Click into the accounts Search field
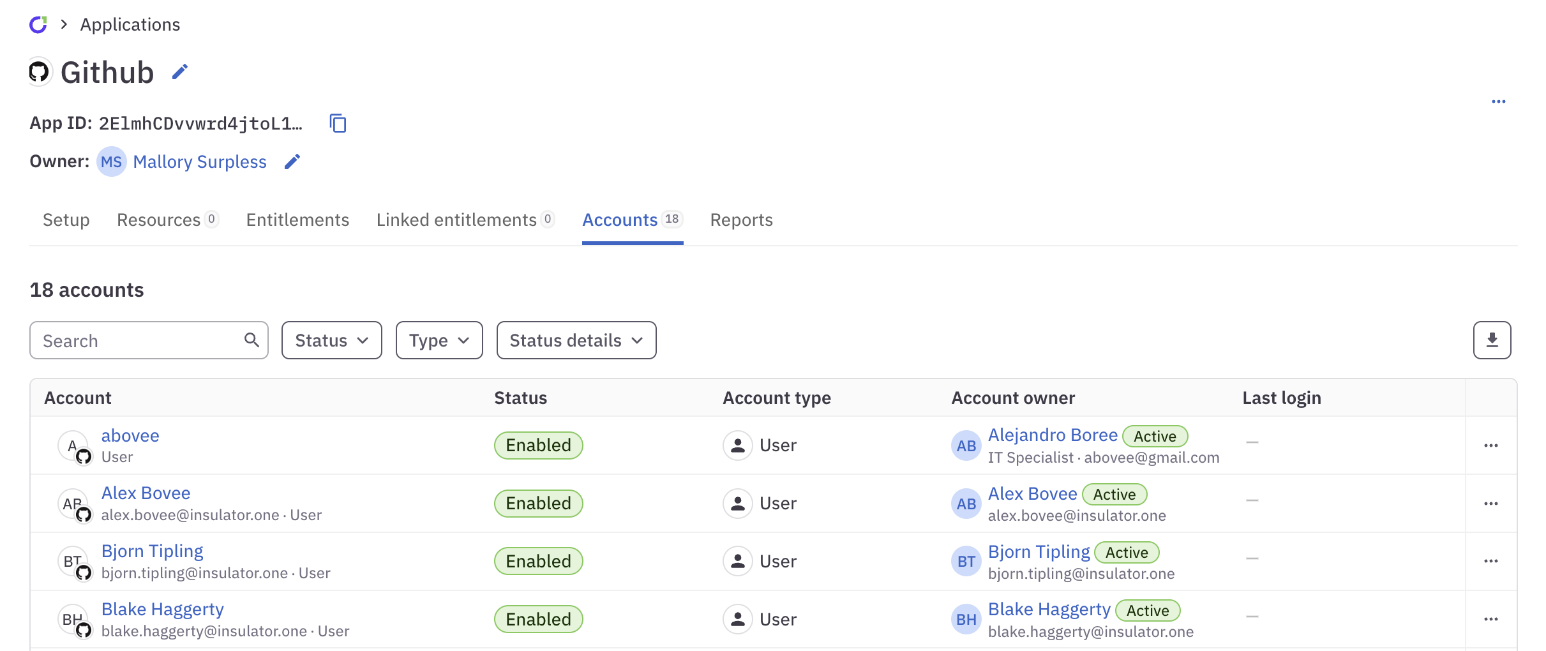The height and width of the screenshot is (651, 1546). 149,340
